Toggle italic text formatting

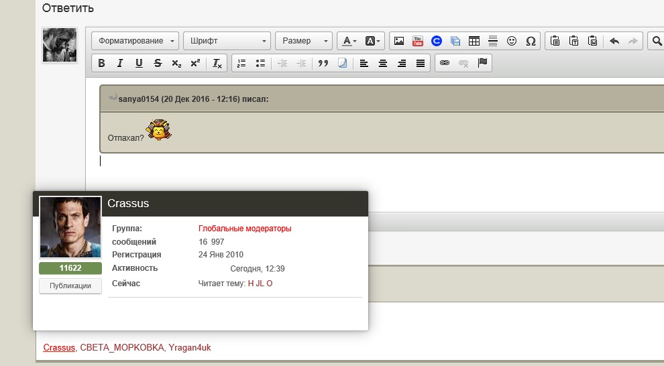point(120,64)
